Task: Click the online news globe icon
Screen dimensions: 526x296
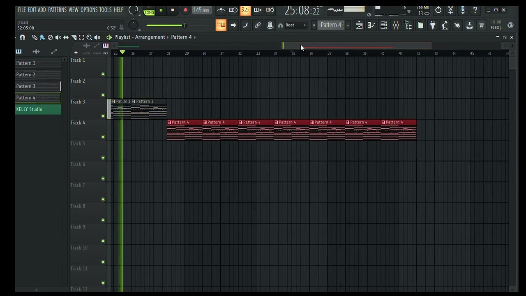Action: [510, 25]
